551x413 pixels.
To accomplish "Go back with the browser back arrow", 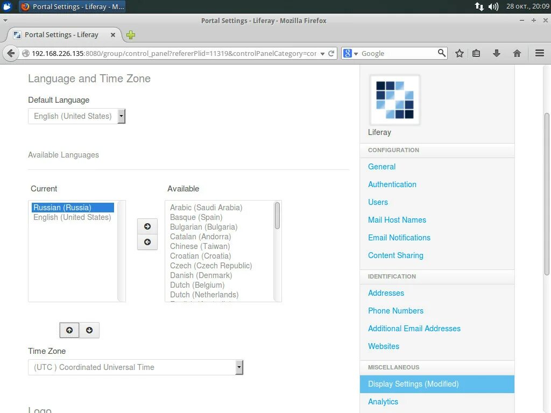I will (11, 53).
